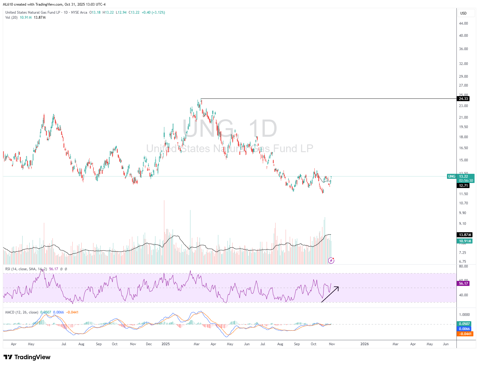The width and height of the screenshot is (479, 366).
Task: Click the Dec time axis label
Action: click(x=149, y=344)
